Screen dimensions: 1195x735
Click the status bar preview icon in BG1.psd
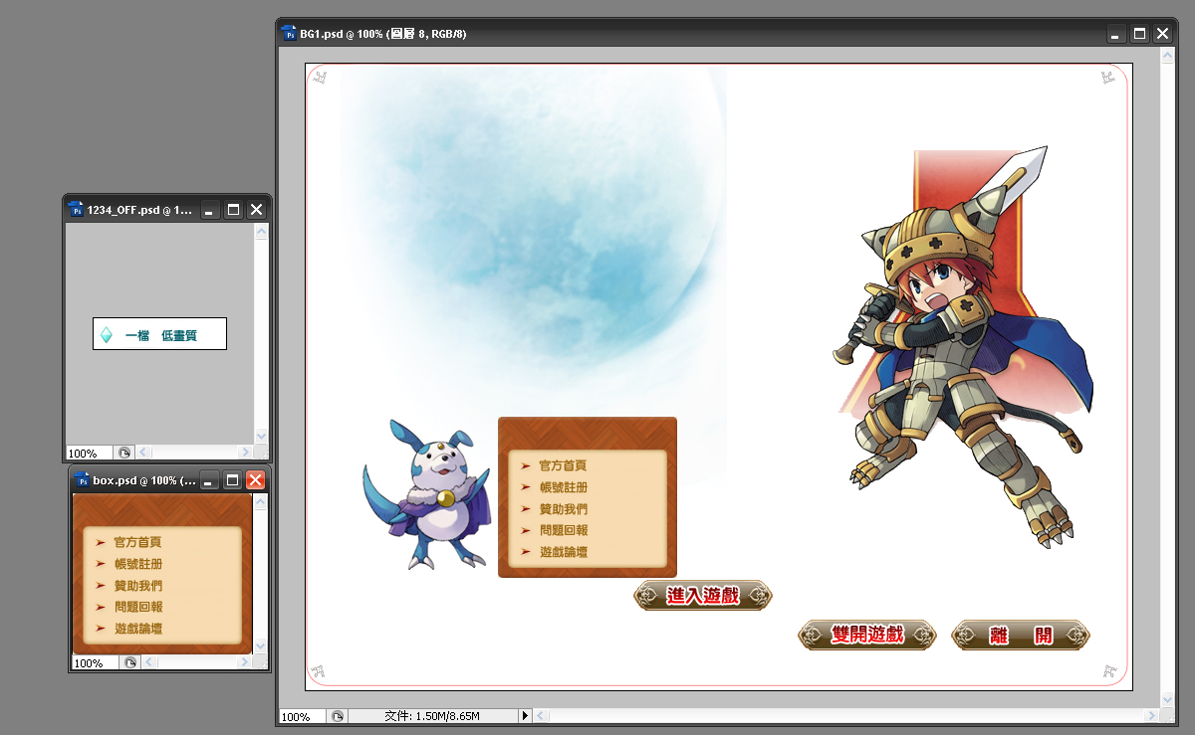point(339,716)
